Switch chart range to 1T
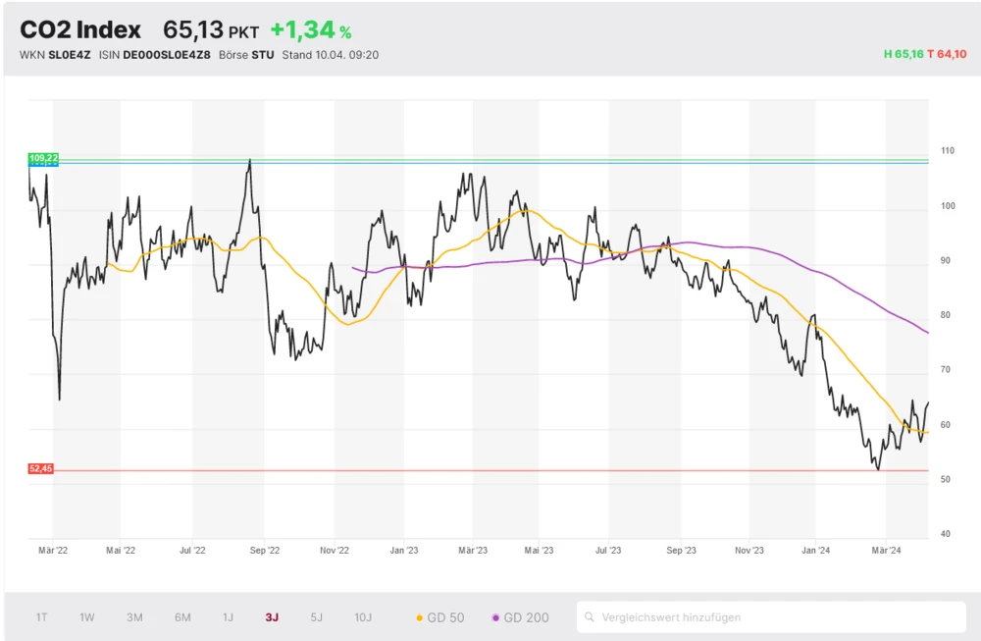The image size is (981, 641). tap(42, 617)
